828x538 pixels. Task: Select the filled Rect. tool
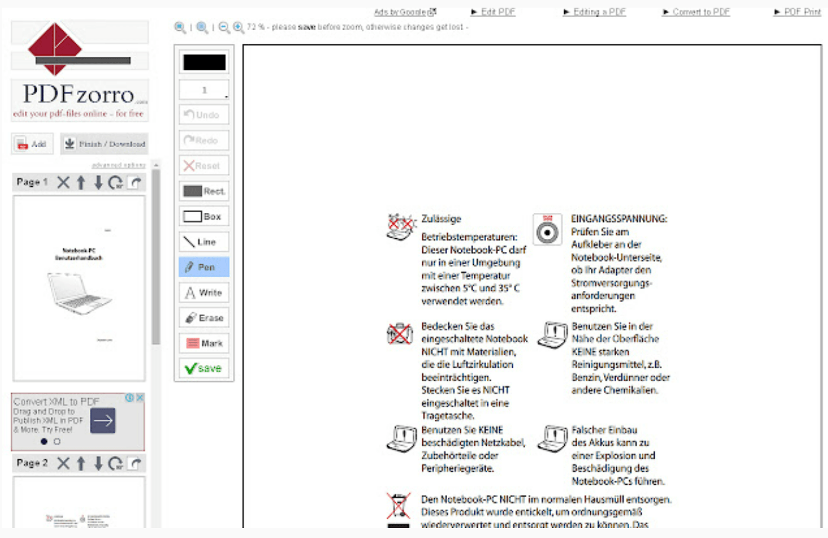[x=203, y=191]
